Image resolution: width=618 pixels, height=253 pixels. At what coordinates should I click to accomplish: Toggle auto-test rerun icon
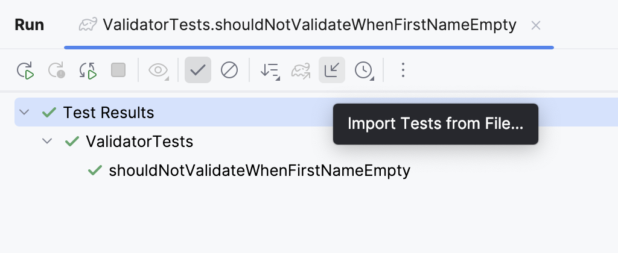pyautogui.click(x=88, y=70)
